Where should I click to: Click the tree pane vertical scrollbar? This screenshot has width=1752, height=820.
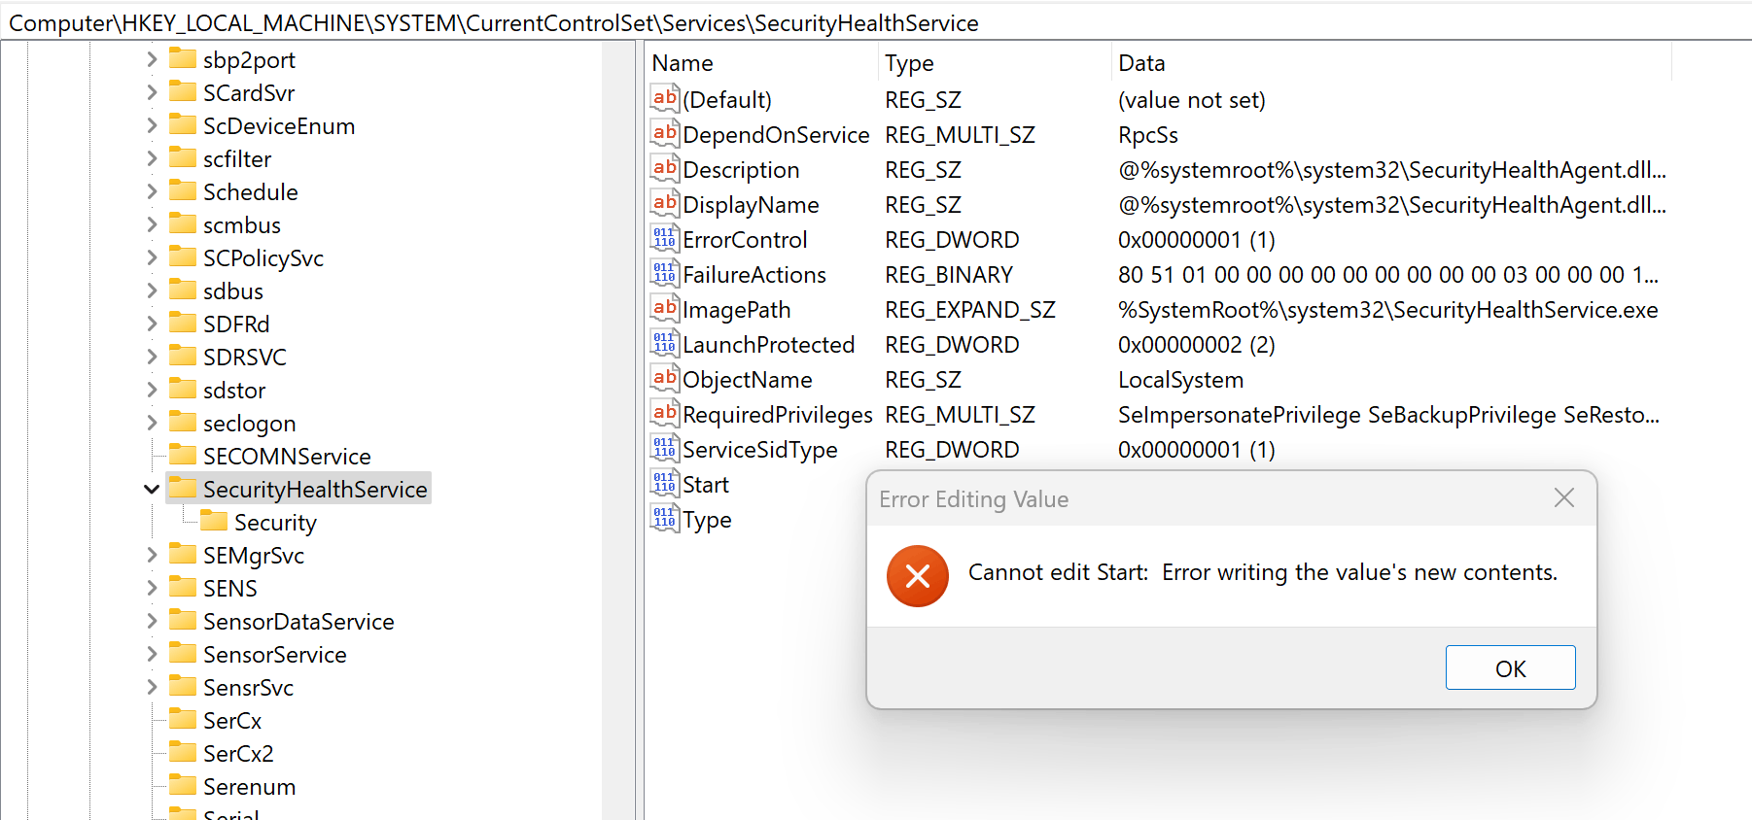[618, 430]
